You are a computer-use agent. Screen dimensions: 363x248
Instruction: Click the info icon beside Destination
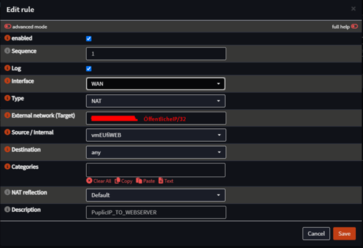tap(7, 149)
